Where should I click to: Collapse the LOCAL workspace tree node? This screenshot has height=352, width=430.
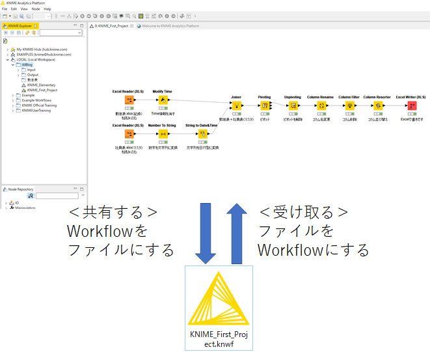coord(7,60)
